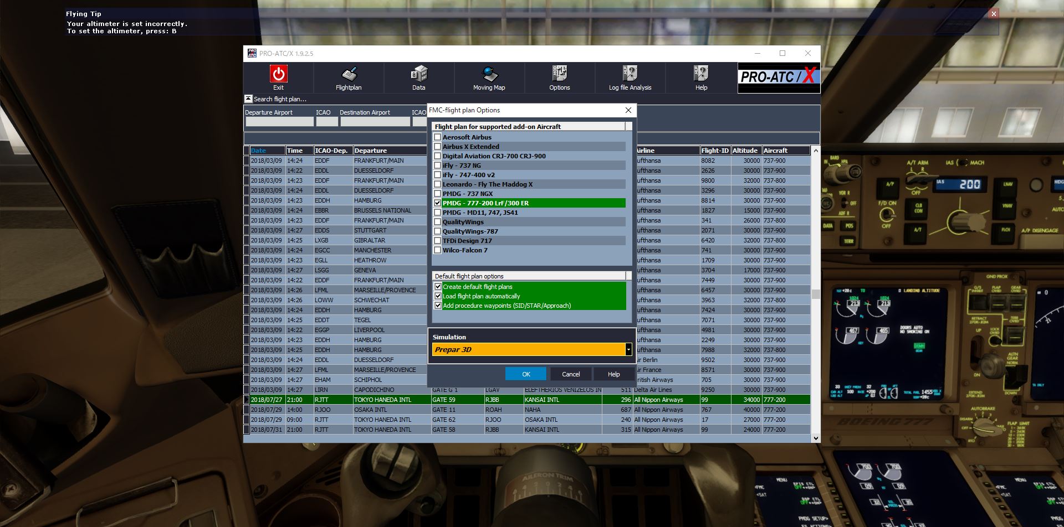Click the dialog Help button
1064x527 pixels.
[x=613, y=374]
